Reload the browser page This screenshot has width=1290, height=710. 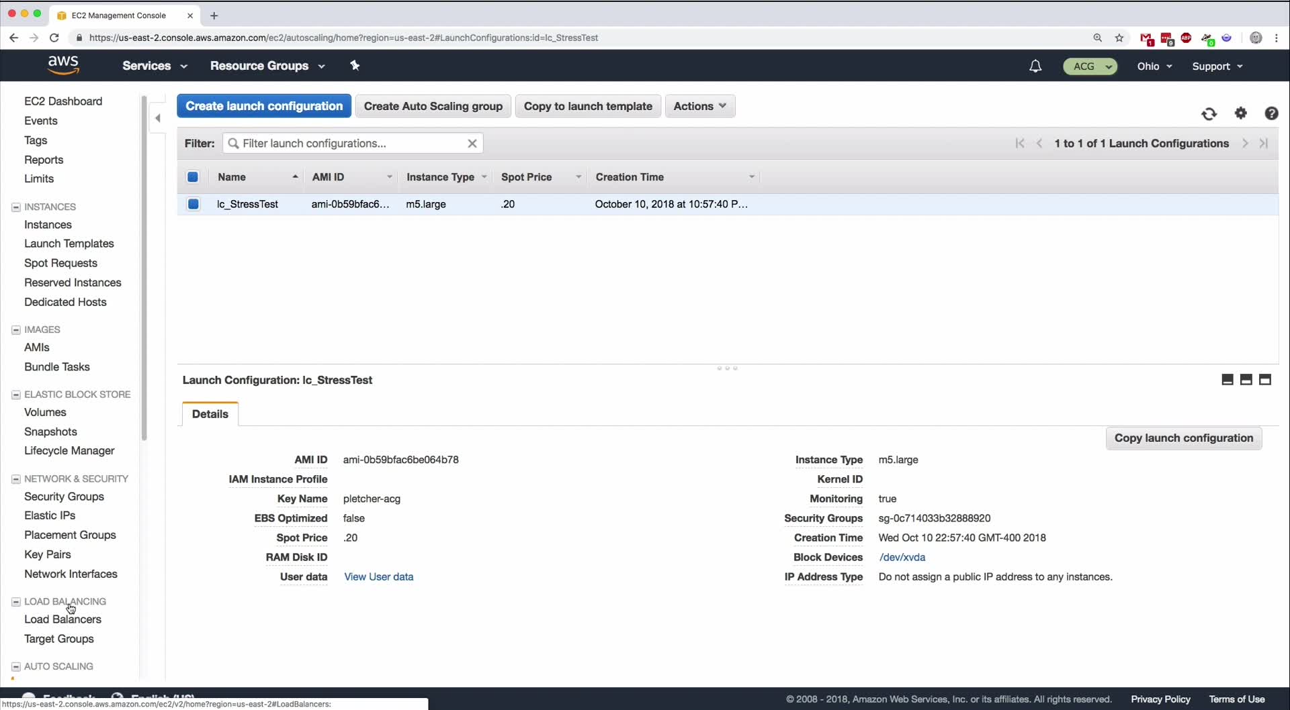54,38
